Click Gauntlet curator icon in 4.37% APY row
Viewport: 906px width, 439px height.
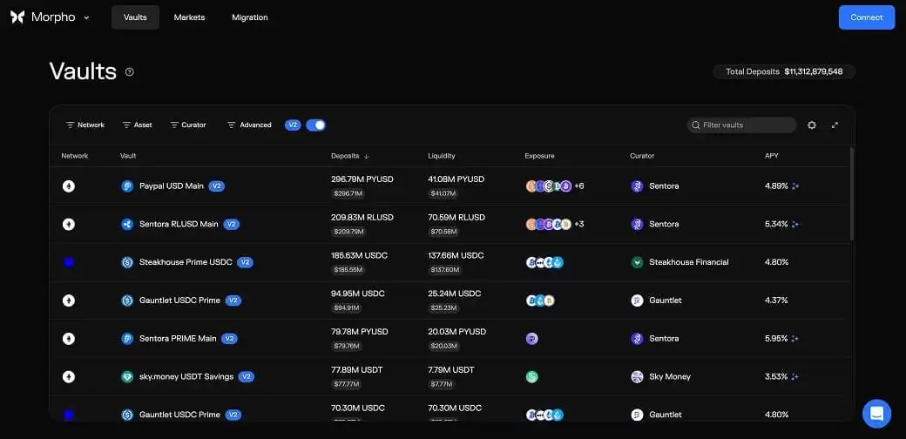(637, 301)
